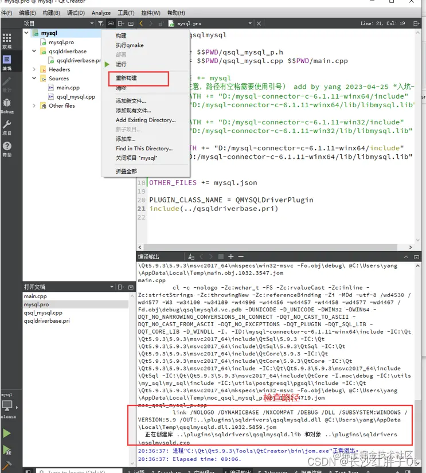Open the Design mode pencil icon
The image size is (426, 473).
tap(7, 84)
